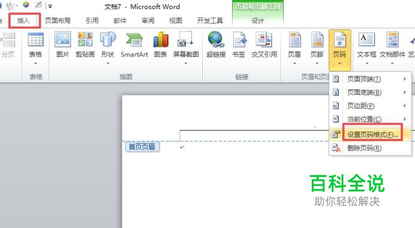Expand the 页边距 submenu arrow
The image size is (415, 228).
click(x=405, y=106)
